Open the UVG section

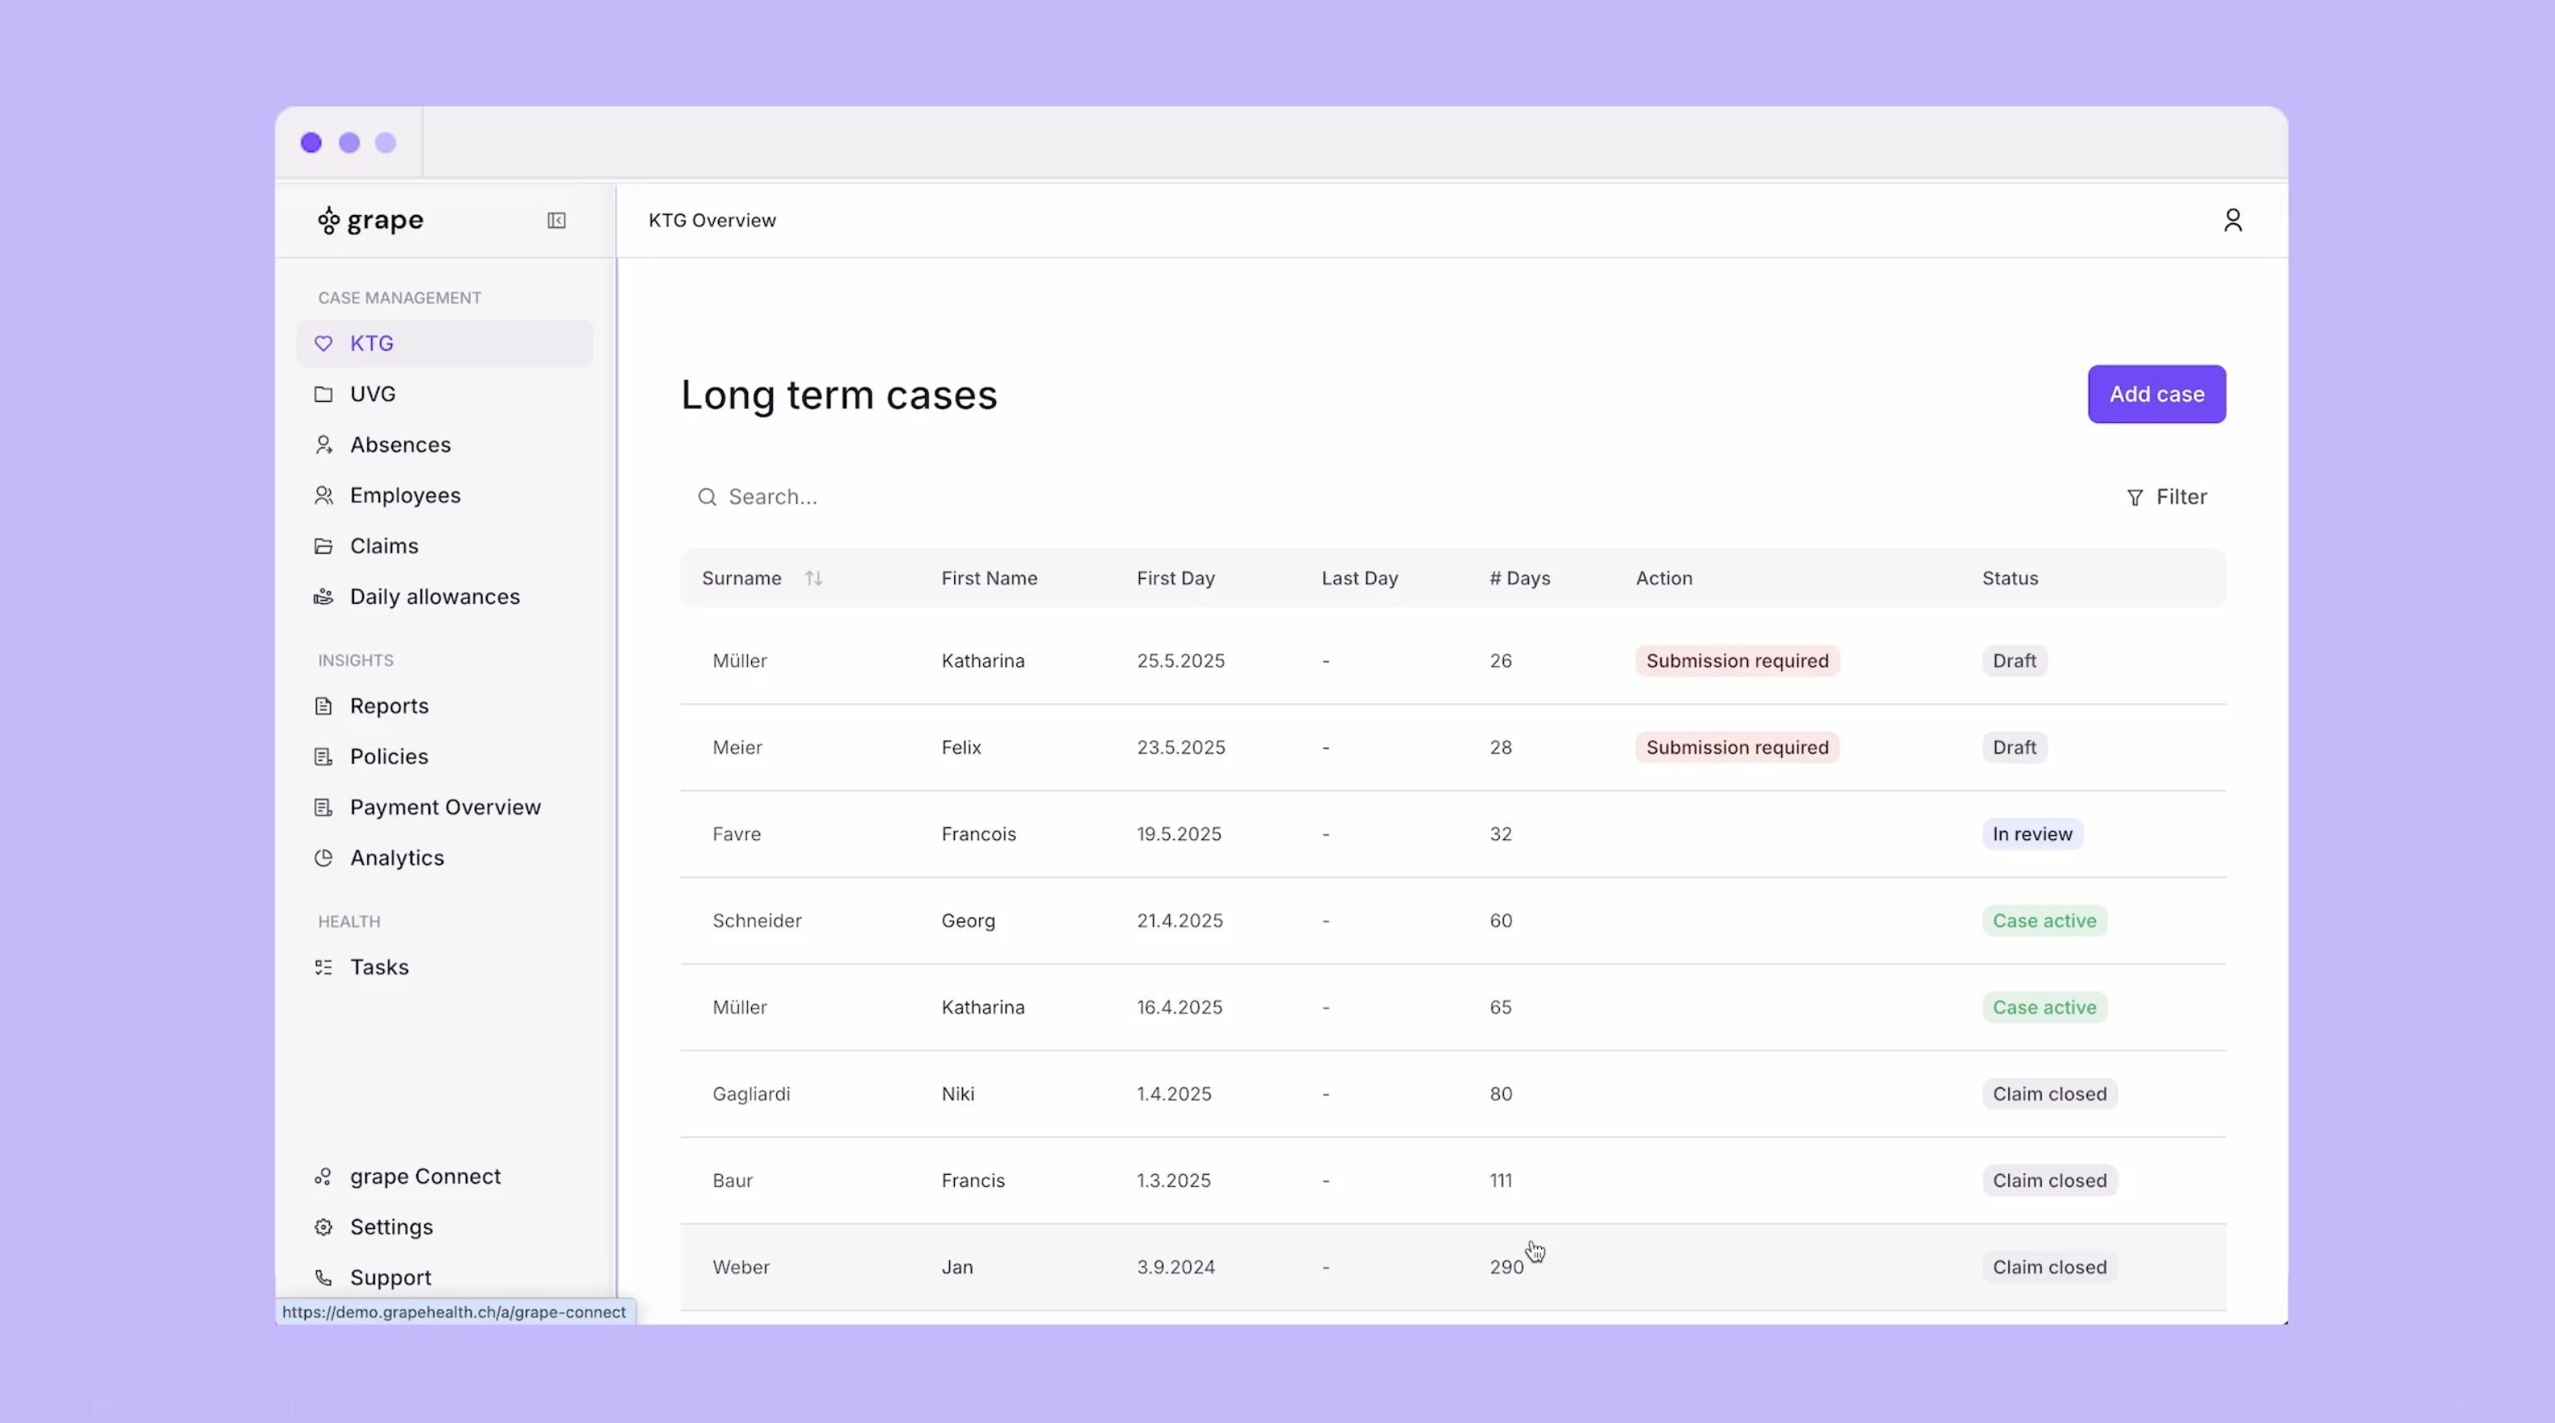coord(445,394)
